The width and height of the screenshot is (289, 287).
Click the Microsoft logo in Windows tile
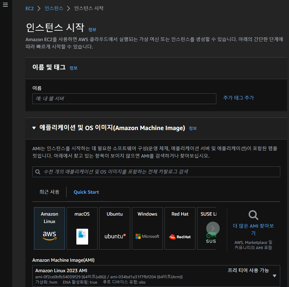147,236
